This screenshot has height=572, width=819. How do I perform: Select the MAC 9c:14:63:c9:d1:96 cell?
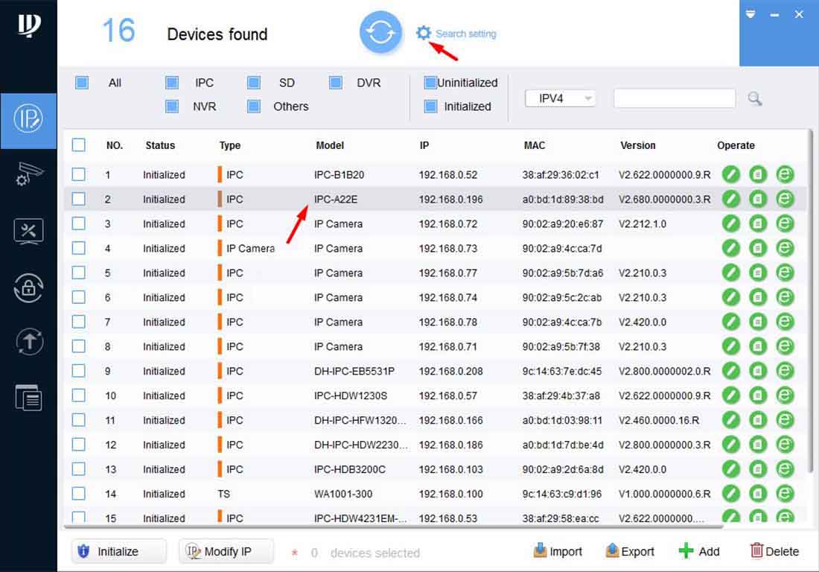[562, 494]
